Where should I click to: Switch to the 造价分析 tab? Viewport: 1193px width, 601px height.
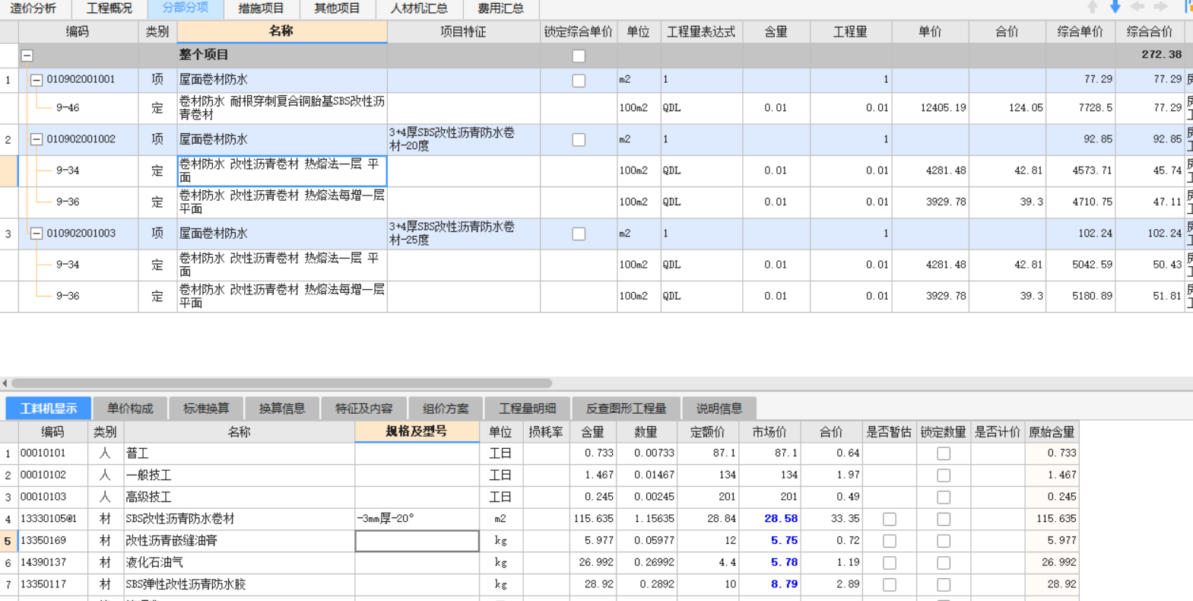[33, 8]
